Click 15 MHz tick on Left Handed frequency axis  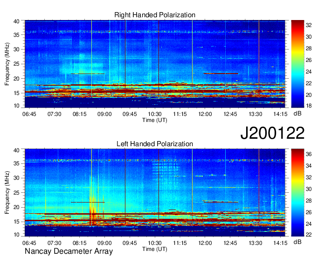point(16,222)
